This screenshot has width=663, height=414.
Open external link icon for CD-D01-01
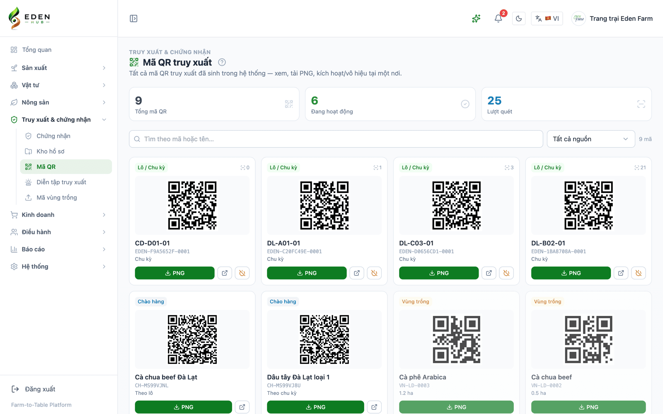(x=225, y=273)
